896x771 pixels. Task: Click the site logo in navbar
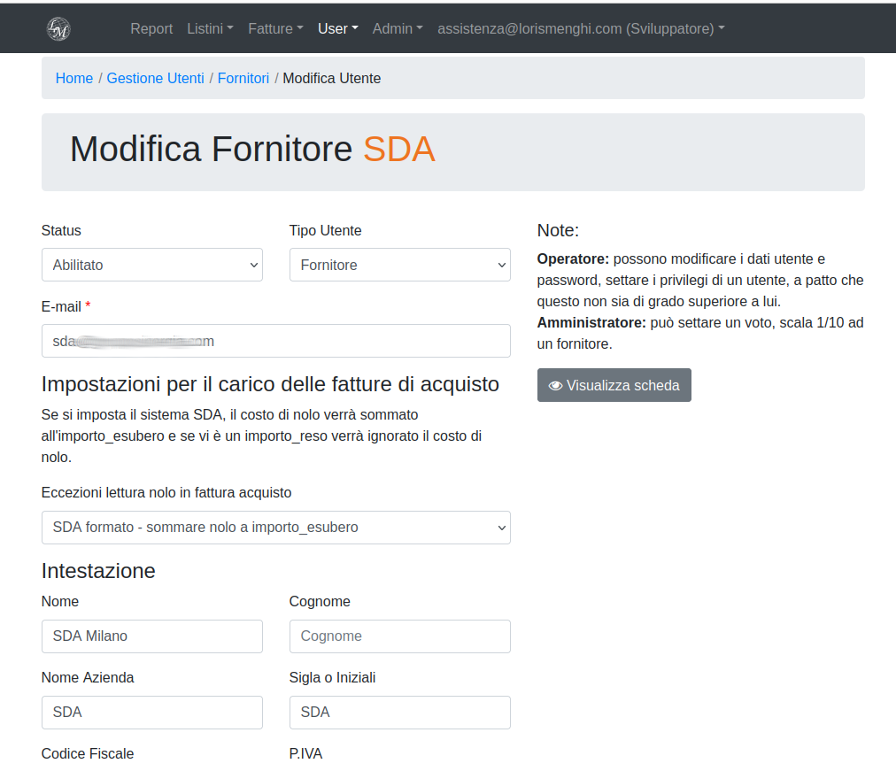58,28
